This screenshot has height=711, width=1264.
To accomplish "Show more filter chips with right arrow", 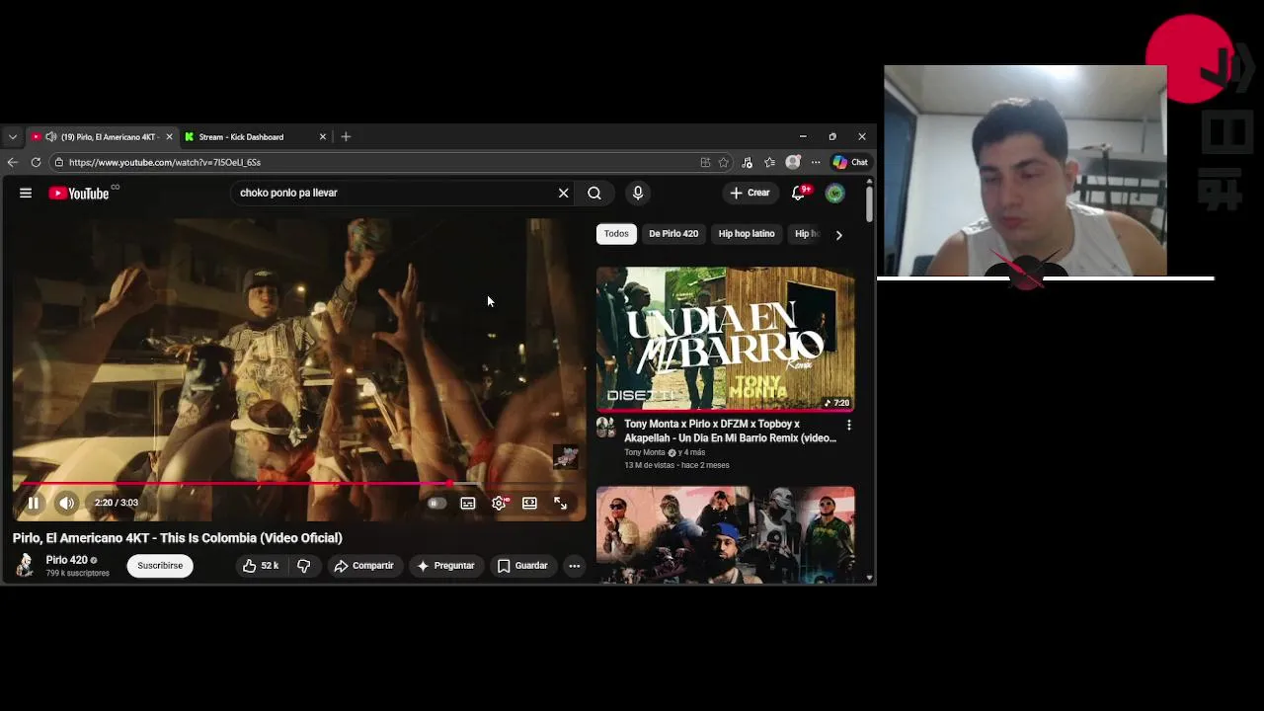I will click(838, 235).
